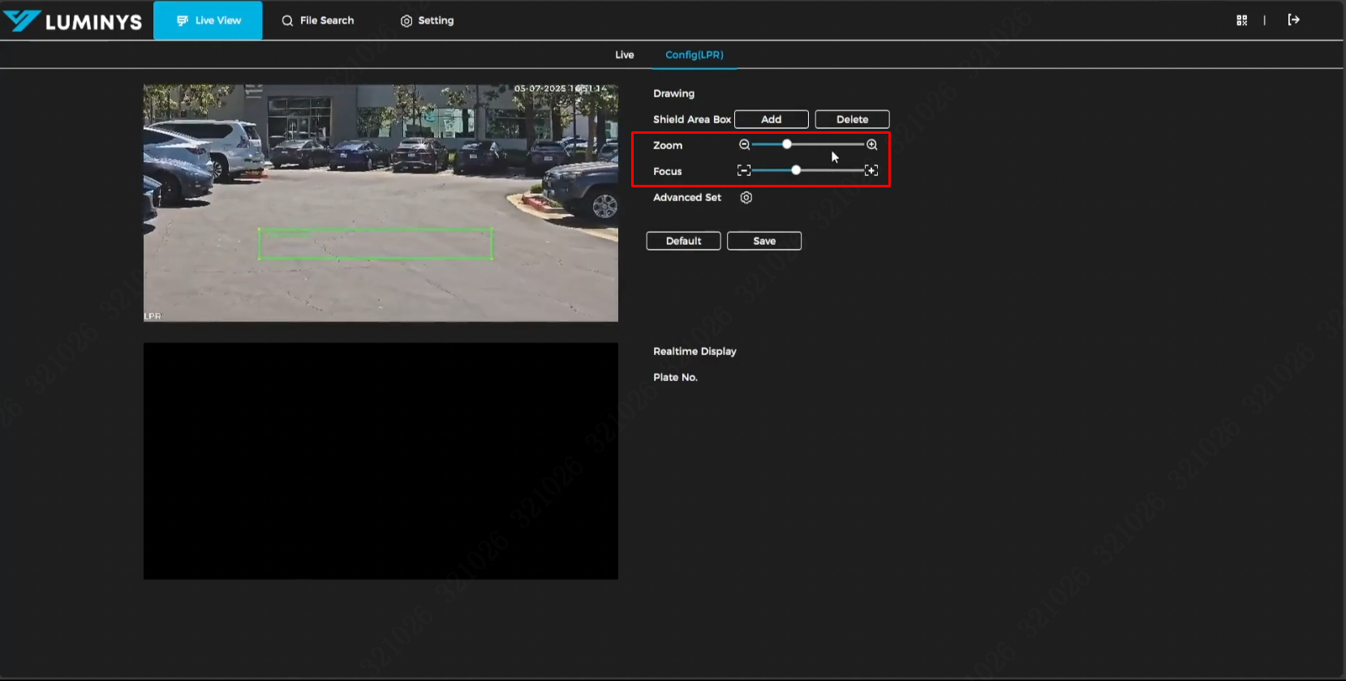Screen dimensions: 1346x681
Task: Click the Zoom slider handle
Action: coord(786,144)
